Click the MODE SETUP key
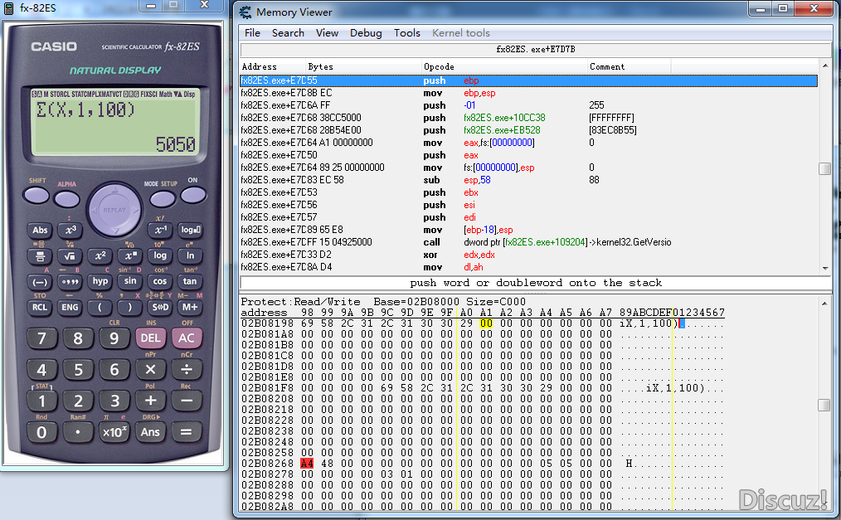841x520 pixels. pos(163,198)
